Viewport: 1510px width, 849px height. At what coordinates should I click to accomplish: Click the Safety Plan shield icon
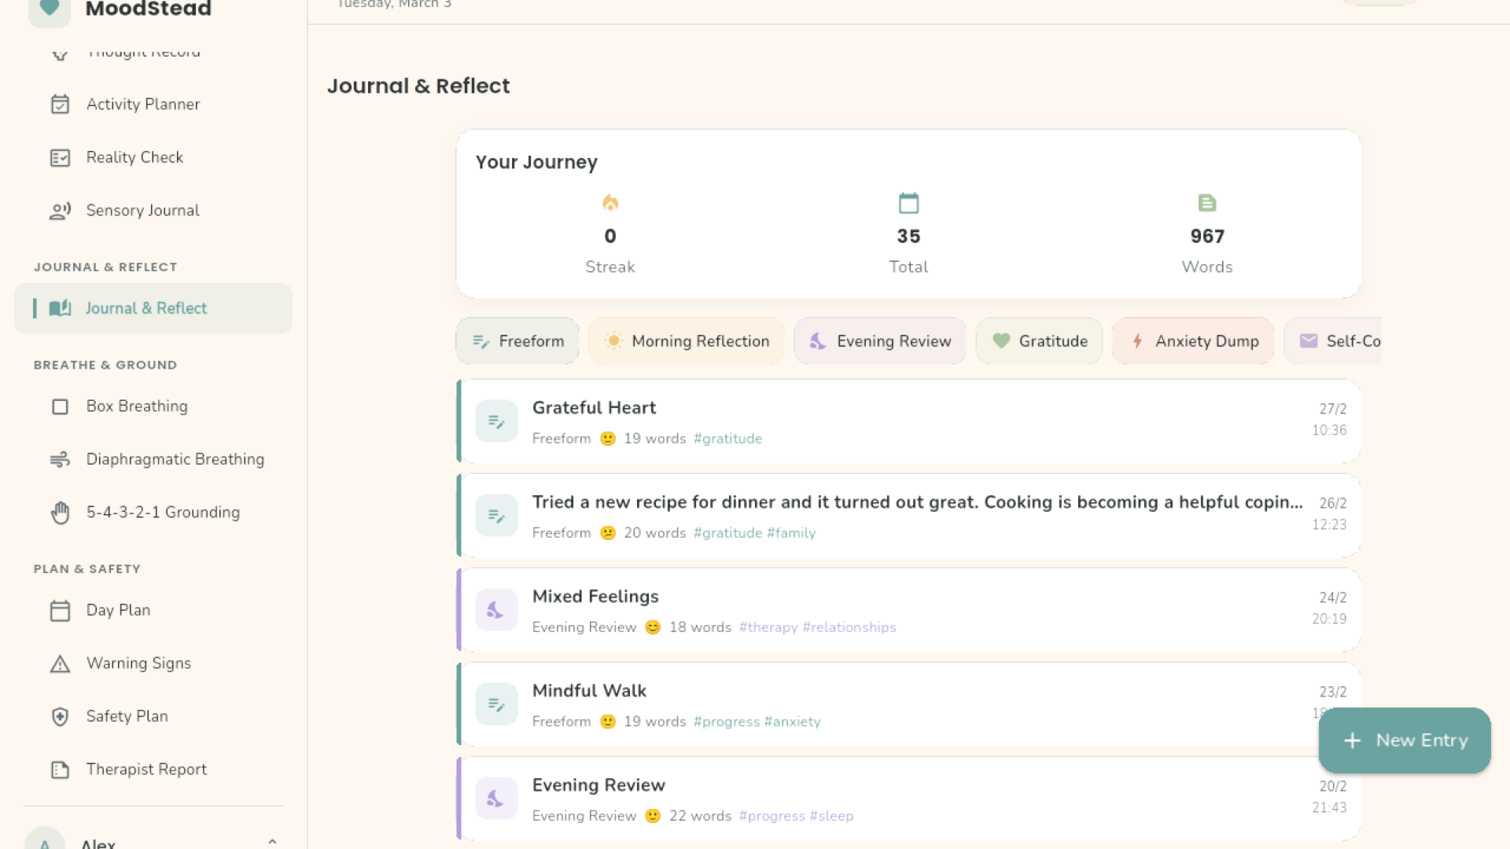tap(60, 717)
